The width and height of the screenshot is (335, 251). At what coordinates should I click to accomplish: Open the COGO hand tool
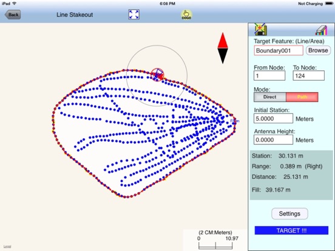pyautogui.click(x=186, y=15)
